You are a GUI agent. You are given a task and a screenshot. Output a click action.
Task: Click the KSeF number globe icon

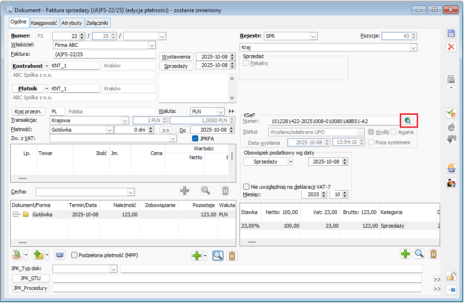(408, 121)
